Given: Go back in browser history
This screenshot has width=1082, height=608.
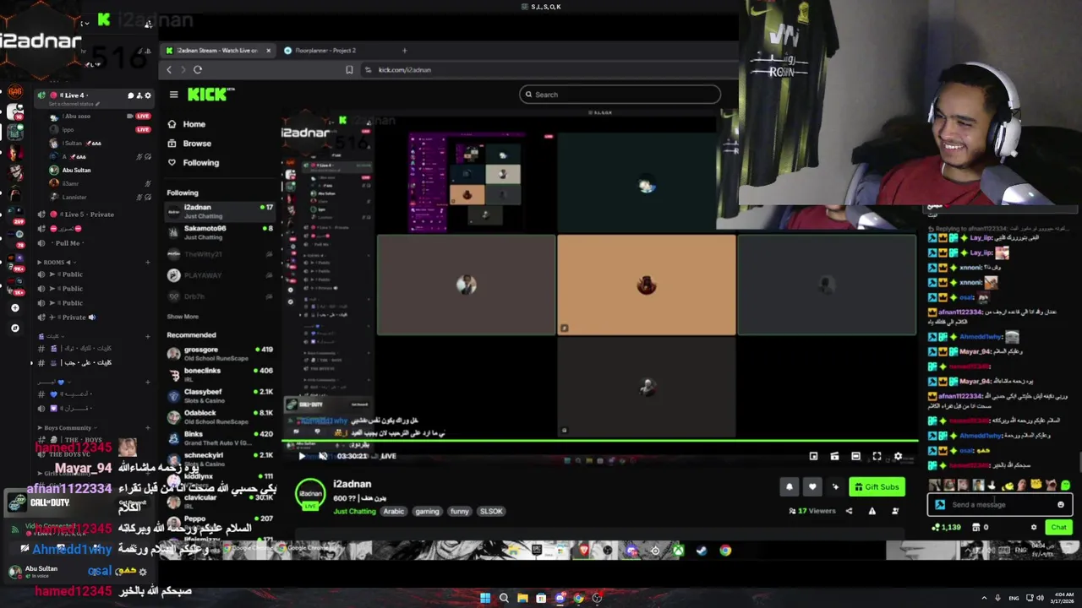Looking at the screenshot, I should point(169,70).
